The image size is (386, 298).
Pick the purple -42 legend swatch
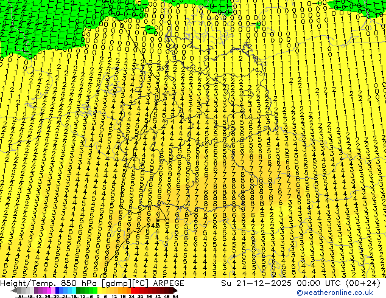pos(36,290)
